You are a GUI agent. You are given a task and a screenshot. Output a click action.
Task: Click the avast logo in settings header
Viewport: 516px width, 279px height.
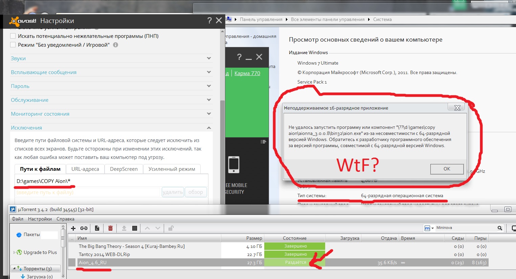pyautogui.click(x=23, y=21)
